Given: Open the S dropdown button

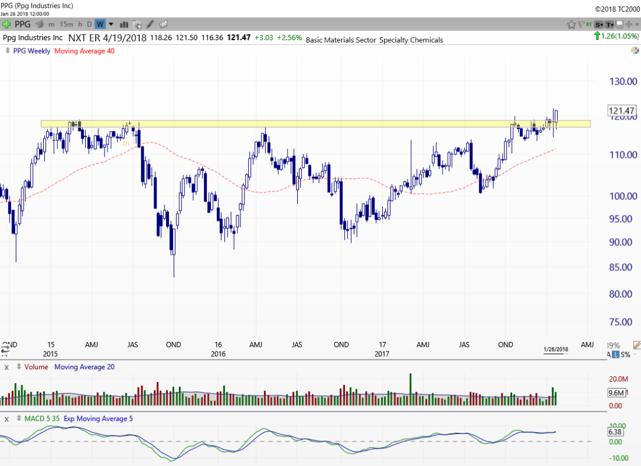Looking at the screenshot, I should point(599,24).
